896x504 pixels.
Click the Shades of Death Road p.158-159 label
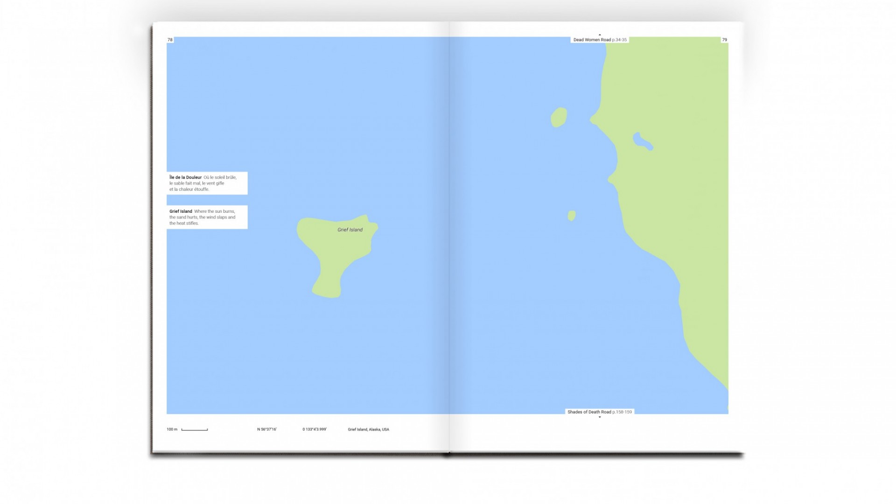point(600,412)
